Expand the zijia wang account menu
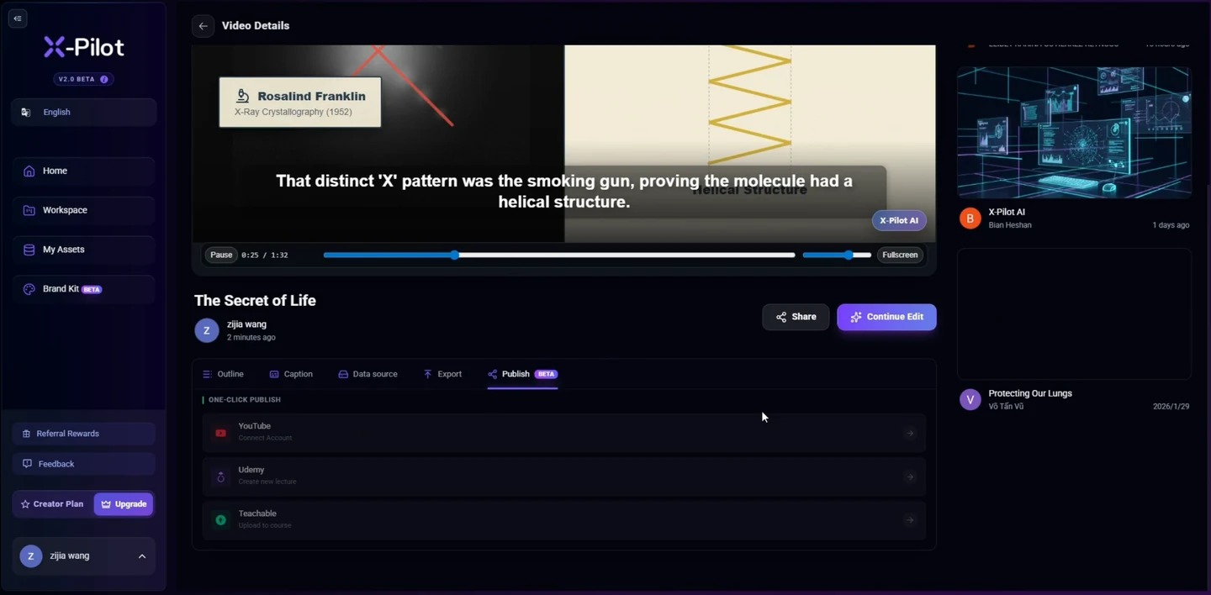Screen dimensions: 1211x595 pyautogui.click(x=84, y=556)
